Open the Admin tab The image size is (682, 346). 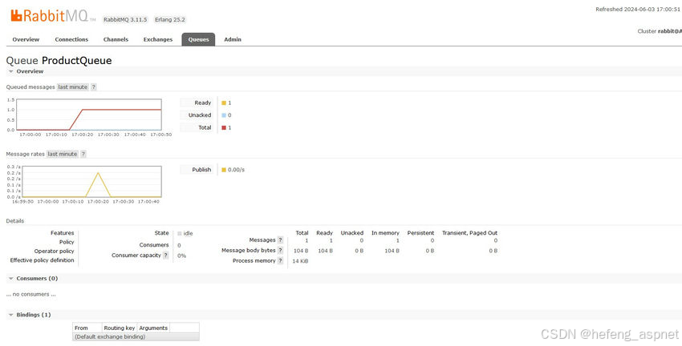[233, 39]
